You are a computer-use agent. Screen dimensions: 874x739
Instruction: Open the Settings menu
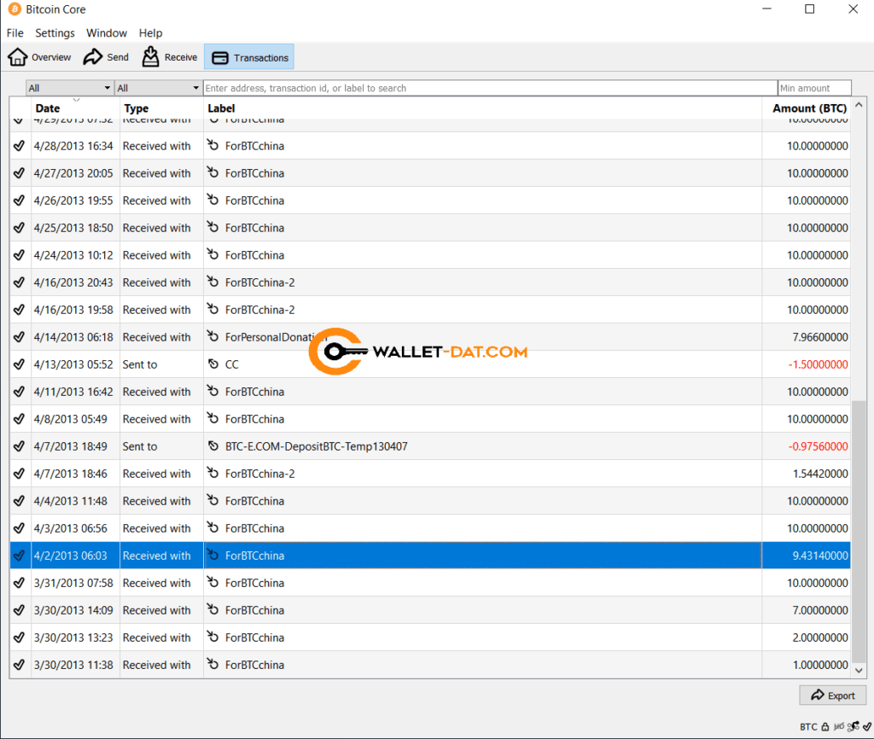(55, 32)
